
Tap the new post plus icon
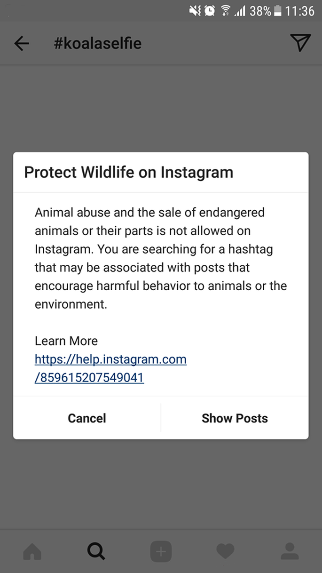click(161, 552)
